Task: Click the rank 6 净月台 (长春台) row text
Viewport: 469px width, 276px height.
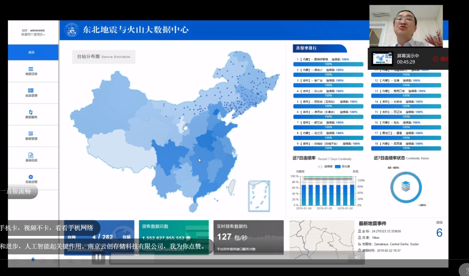Action: (327, 112)
